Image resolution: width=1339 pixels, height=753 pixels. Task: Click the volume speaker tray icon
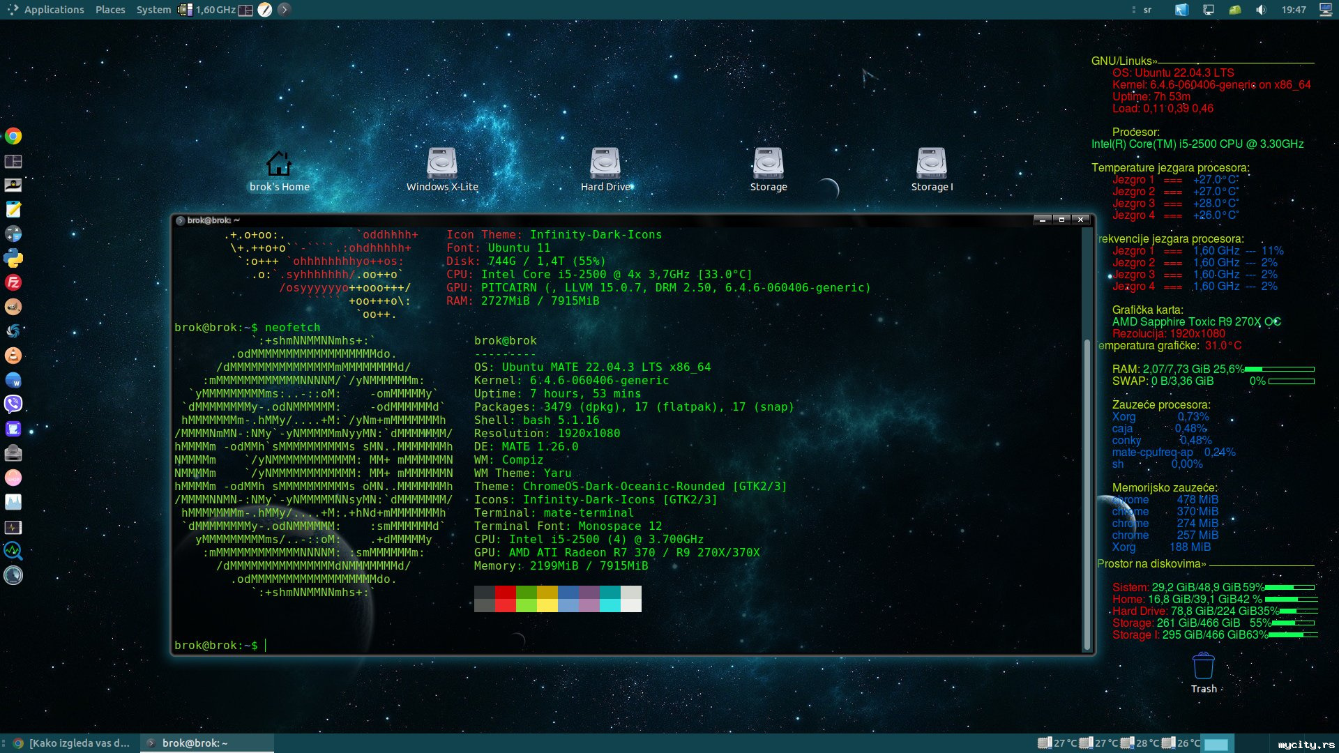pos(1261,10)
